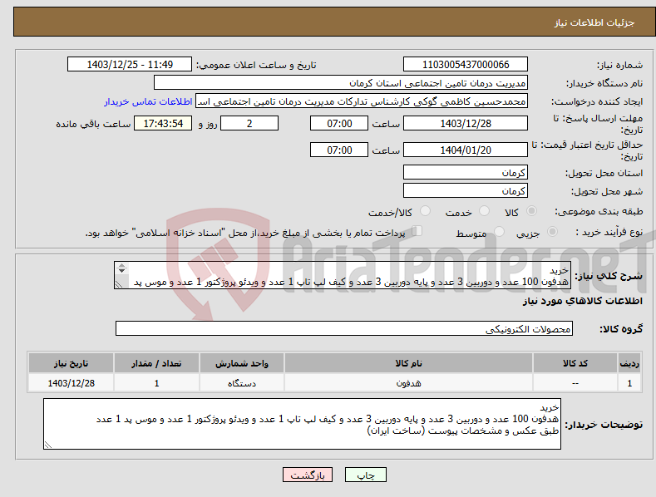Select the خدمت radio button
This screenshot has width=656, height=497.
pos(484,211)
